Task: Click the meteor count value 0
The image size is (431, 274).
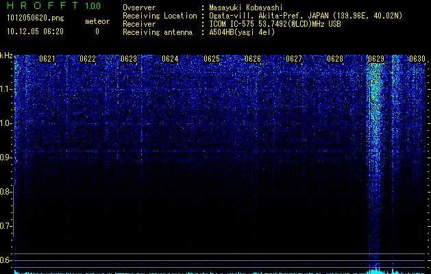Action: [97, 32]
